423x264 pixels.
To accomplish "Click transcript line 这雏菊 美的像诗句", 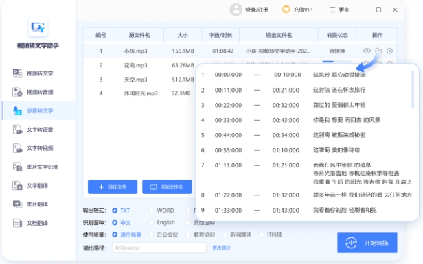I will tap(336, 150).
